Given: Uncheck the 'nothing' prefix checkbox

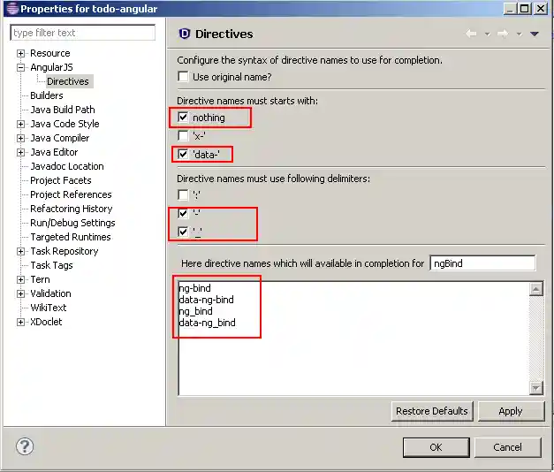Looking at the screenshot, I should click(183, 117).
